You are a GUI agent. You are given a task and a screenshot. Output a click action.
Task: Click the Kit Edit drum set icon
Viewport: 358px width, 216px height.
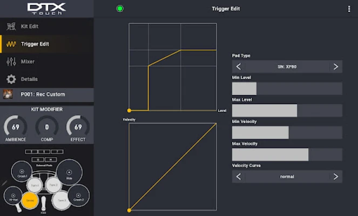click(11, 26)
